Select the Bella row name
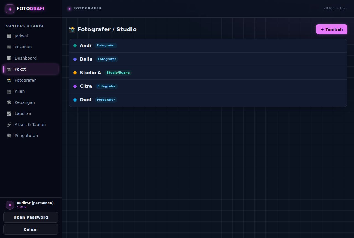This screenshot has height=238, width=354. point(86,59)
